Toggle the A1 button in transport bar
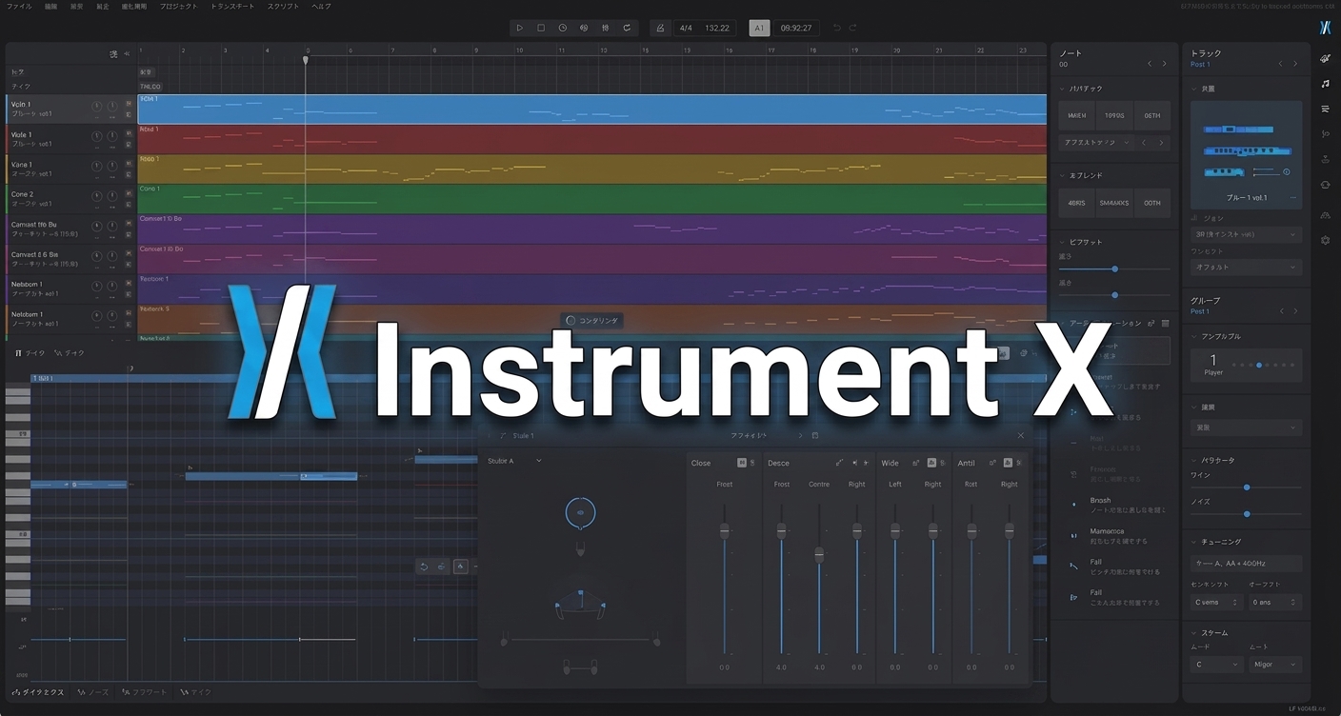The width and height of the screenshot is (1341, 716). pyautogui.click(x=759, y=29)
